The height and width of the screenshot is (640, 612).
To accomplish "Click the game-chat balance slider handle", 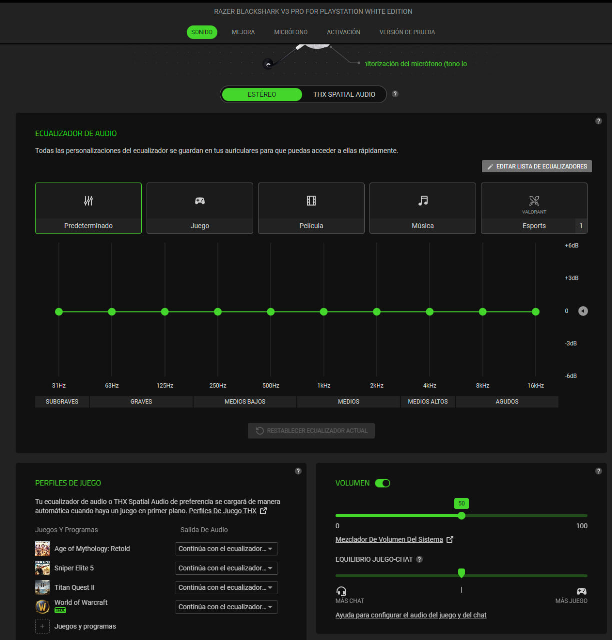I will [x=461, y=573].
